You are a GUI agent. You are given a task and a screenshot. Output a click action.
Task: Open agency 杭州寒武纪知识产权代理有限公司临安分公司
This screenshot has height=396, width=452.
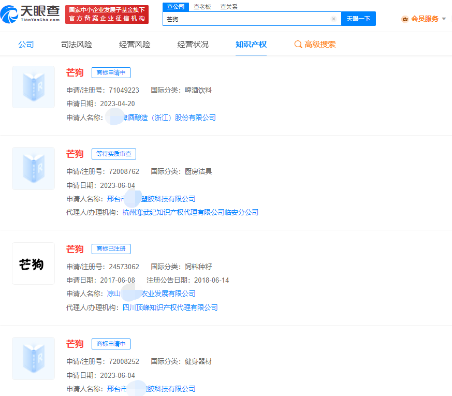click(x=191, y=212)
